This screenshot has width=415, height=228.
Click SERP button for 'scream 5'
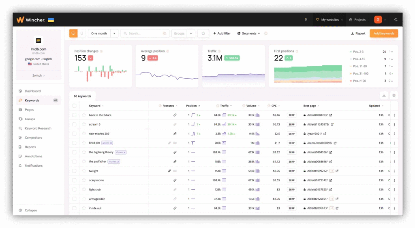(x=291, y=124)
